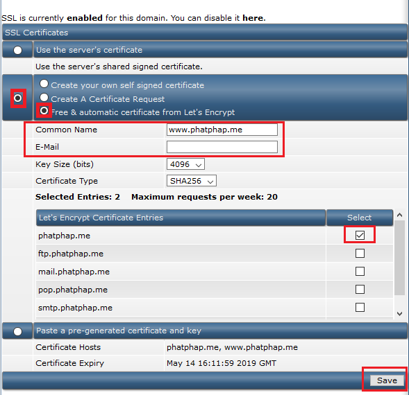This screenshot has height=395, width=409.
Task: Click the certificate entries scrollbar thumb
Action: coord(399,258)
